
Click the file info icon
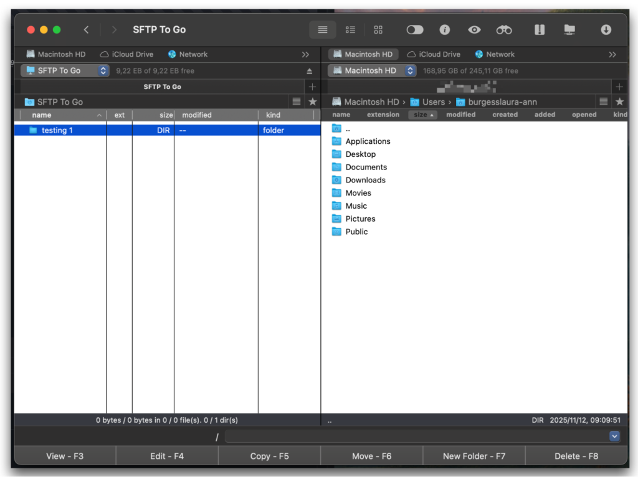click(445, 30)
